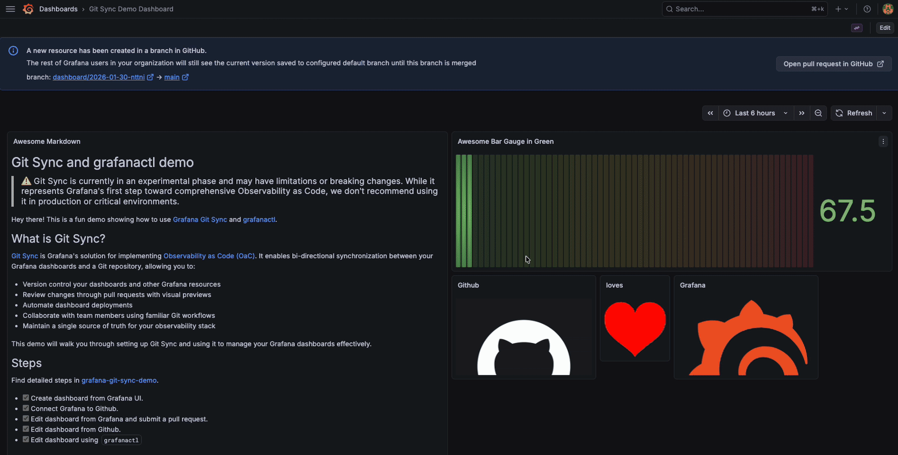Click 'Open pull request in GitHub' button
The height and width of the screenshot is (455, 898).
pos(833,64)
